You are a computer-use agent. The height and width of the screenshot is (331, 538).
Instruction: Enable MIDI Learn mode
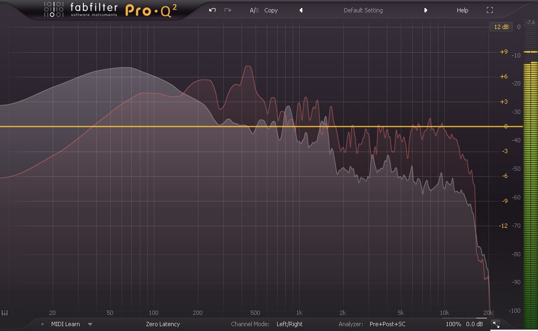[65, 324]
